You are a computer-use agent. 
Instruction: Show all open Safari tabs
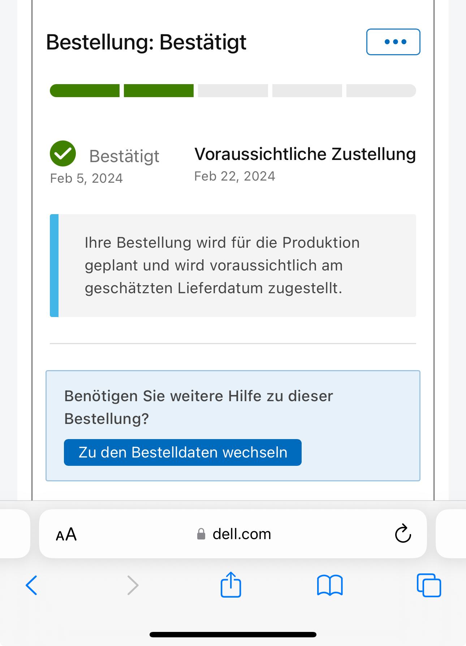[x=429, y=585]
